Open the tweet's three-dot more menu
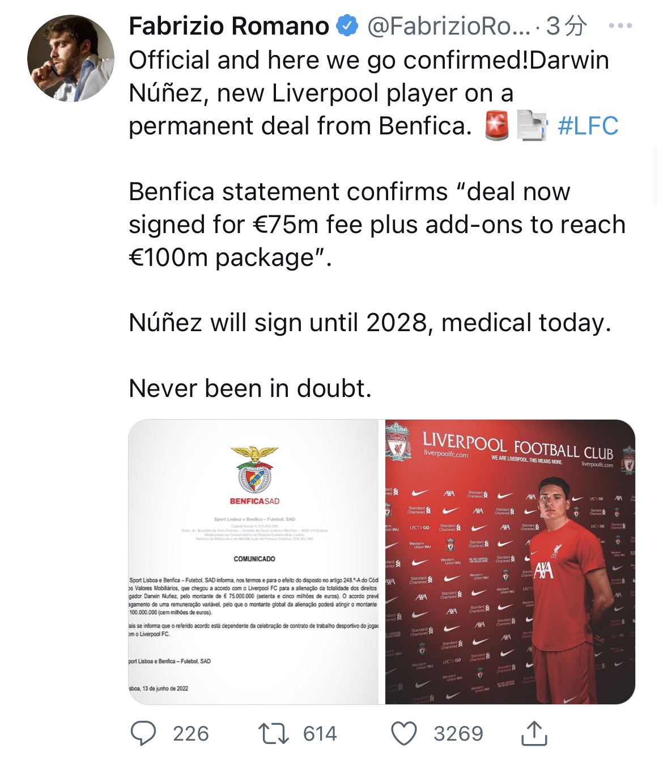The image size is (663, 765). point(620,26)
